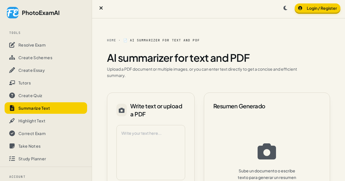Select Create Quiz in the sidebar
The image size is (345, 181).
pyautogui.click(x=46, y=95)
